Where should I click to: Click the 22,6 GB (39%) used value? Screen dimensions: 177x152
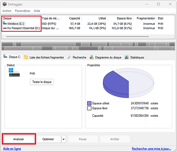pyautogui.click(x=97, y=24)
